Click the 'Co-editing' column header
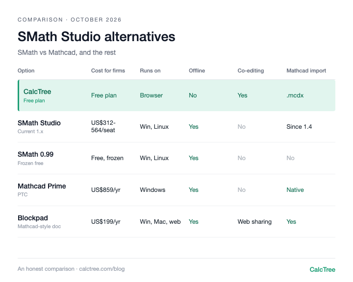 pos(251,70)
